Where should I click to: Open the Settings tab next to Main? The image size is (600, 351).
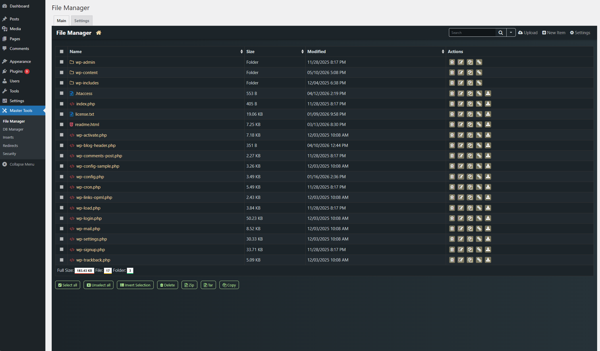[82, 21]
